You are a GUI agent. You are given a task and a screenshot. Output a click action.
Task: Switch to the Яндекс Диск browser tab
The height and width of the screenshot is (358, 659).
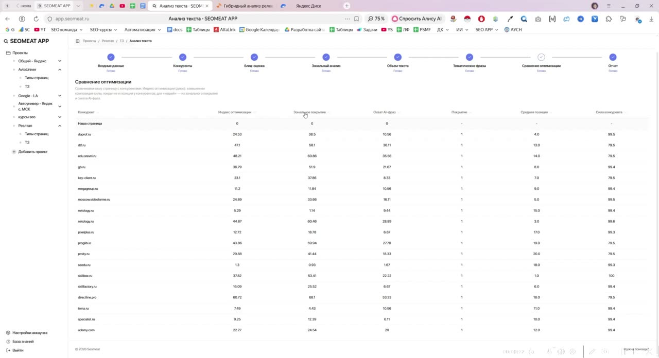tap(308, 6)
